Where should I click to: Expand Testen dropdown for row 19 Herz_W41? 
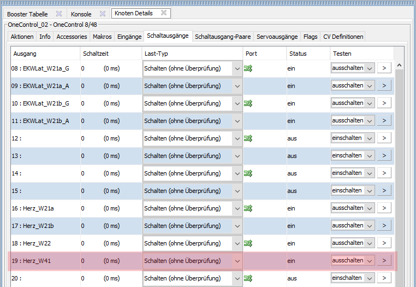tap(370, 261)
